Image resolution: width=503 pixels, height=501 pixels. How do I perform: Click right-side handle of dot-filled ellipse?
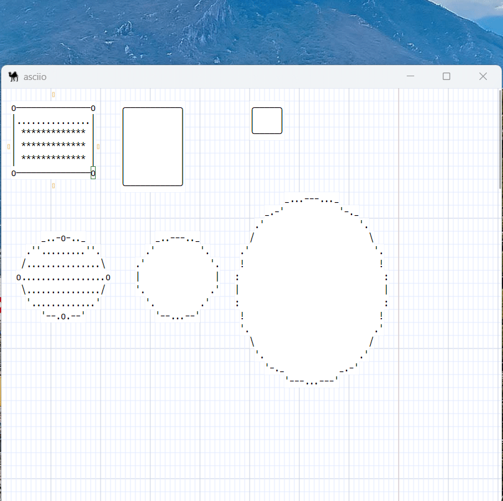(x=108, y=278)
